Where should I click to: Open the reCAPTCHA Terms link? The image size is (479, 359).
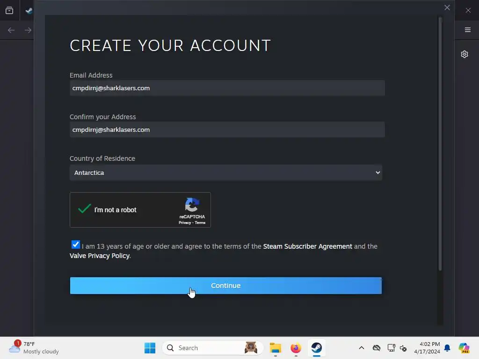(x=200, y=223)
